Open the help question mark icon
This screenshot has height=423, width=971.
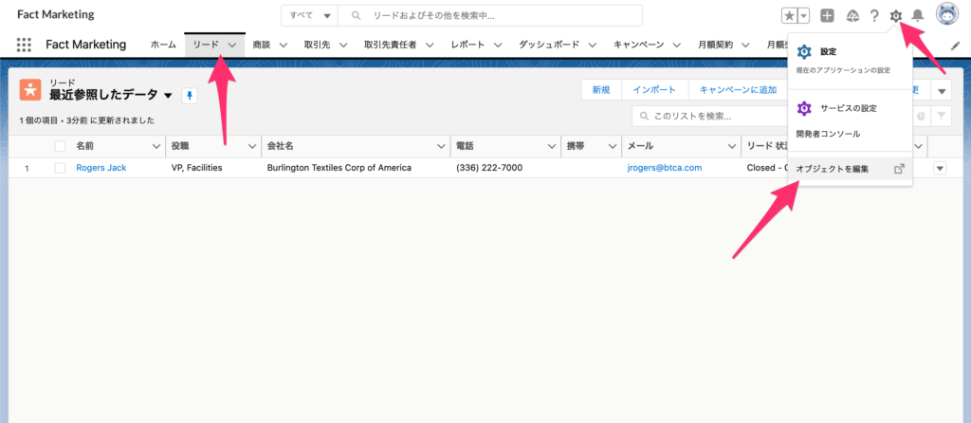click(x=873, y=15)
